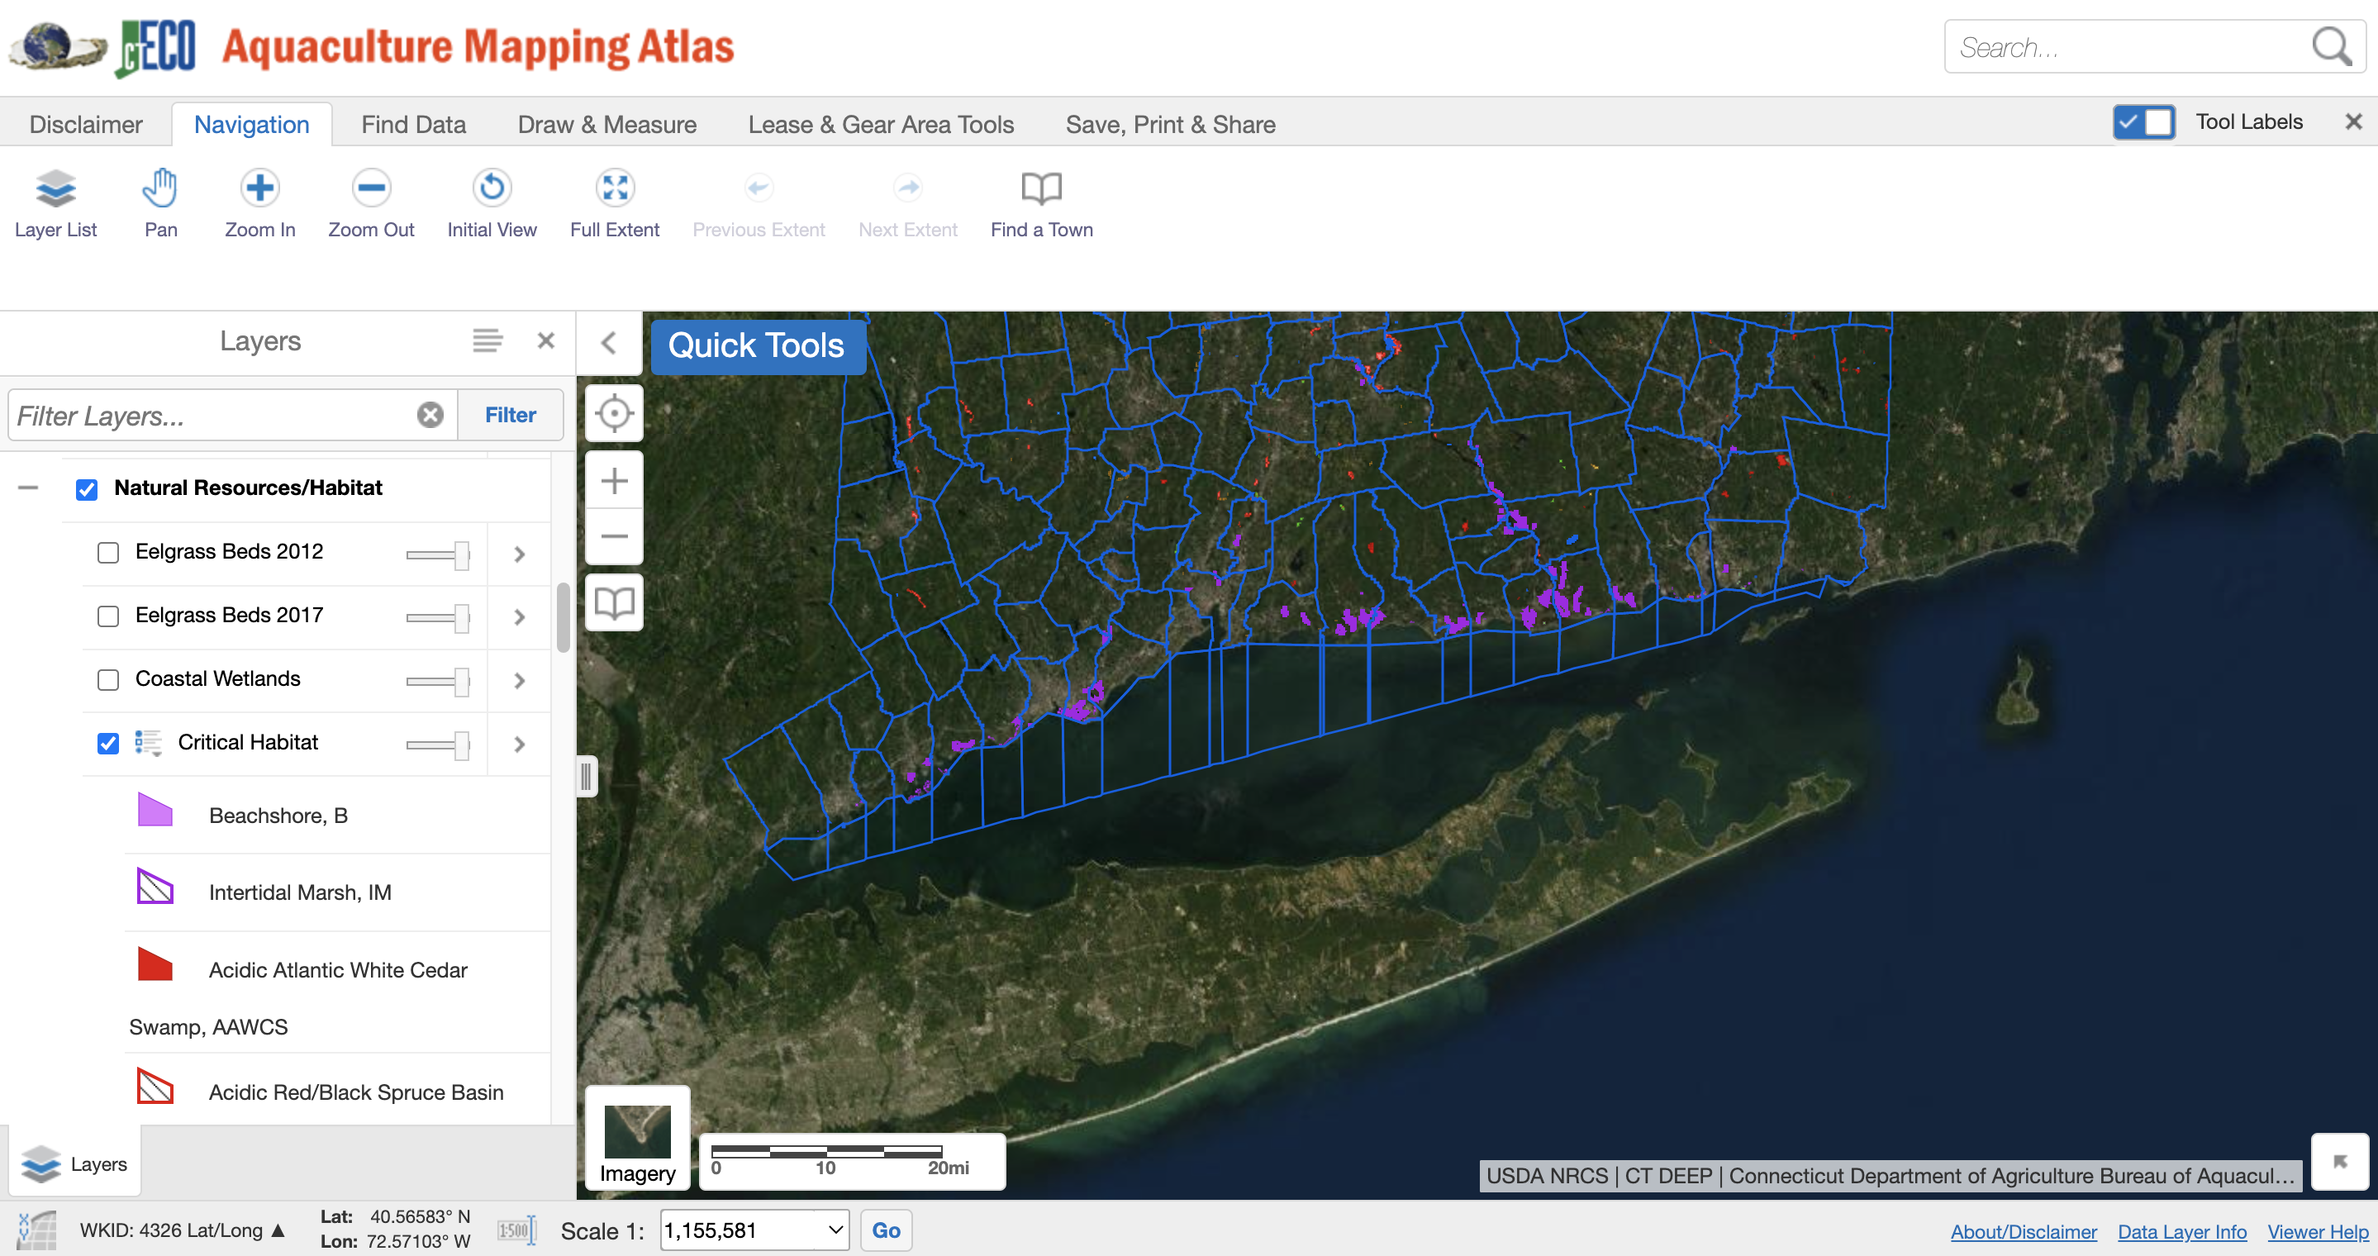
Task: Zoom in using map plus button
Action: (614, 480)
